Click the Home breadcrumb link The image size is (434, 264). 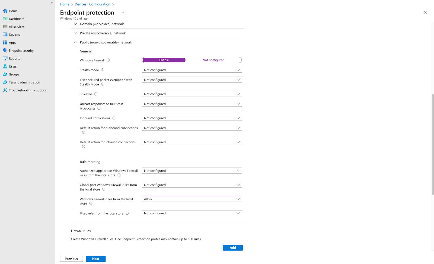click(65, 4)
